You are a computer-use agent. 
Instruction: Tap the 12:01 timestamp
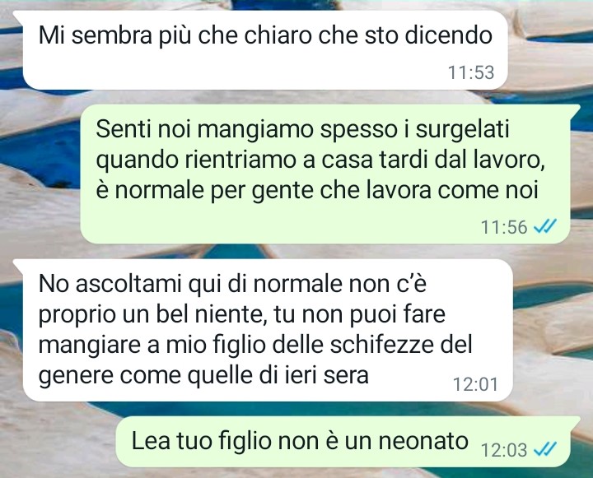click(x=475, y=385)
